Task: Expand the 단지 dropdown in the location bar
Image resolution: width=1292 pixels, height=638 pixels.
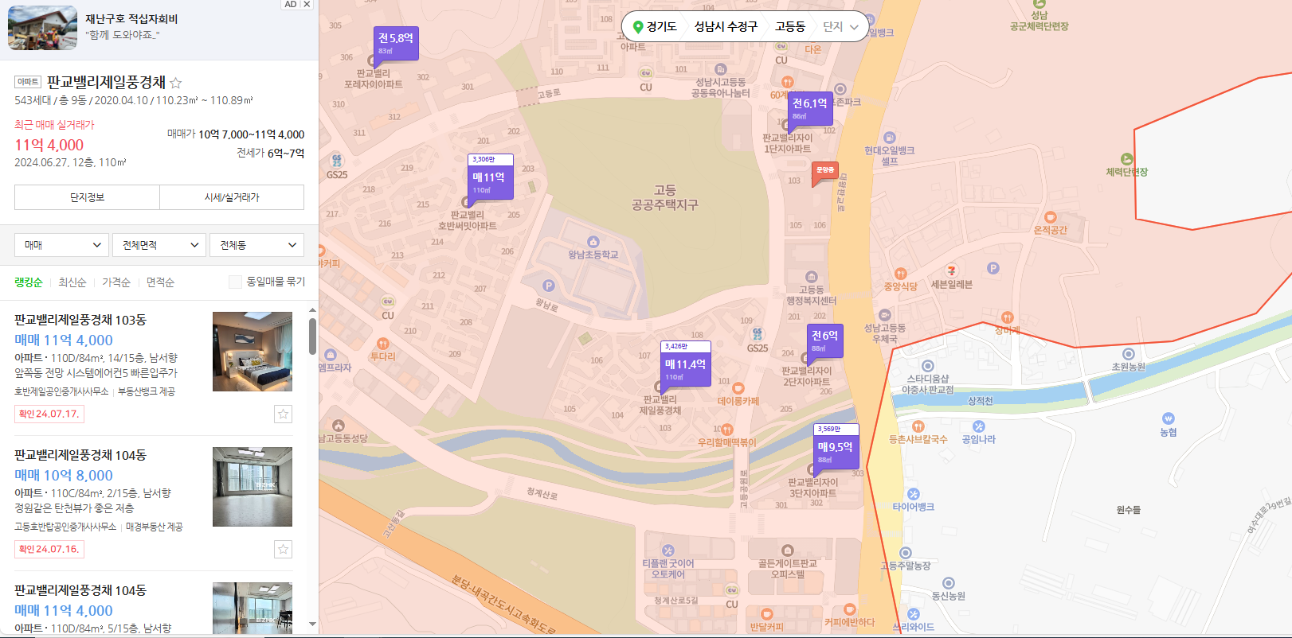Action: pos(840,26)
